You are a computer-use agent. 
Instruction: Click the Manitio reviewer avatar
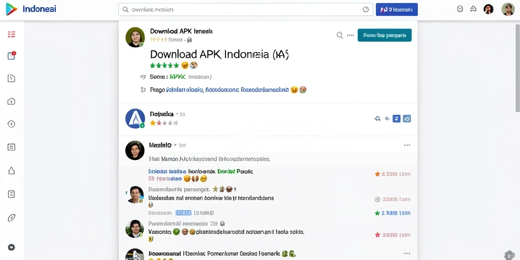click(135, 150)
